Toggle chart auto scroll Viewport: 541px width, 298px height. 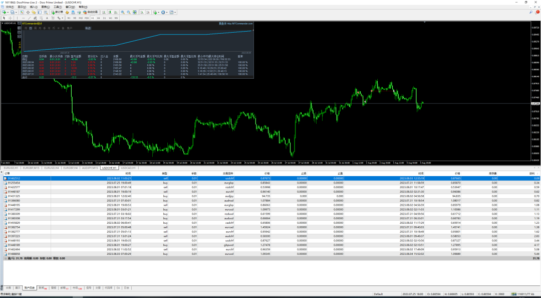click(142, 12)
